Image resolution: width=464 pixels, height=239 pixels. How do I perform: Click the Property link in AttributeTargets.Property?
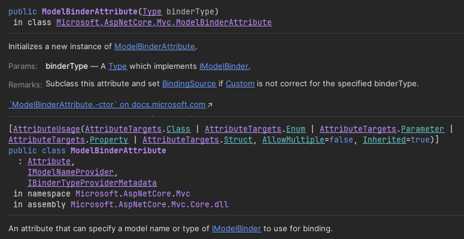click(109, 140)
